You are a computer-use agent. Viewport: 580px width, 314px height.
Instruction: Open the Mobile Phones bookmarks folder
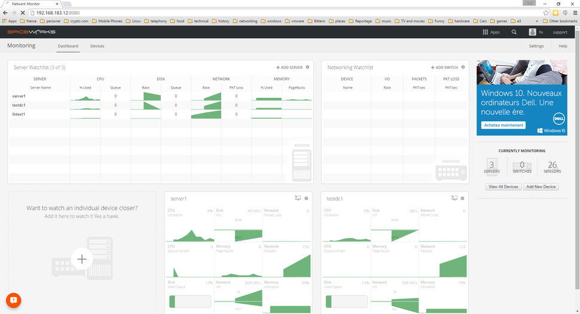(x=107, y=21)
